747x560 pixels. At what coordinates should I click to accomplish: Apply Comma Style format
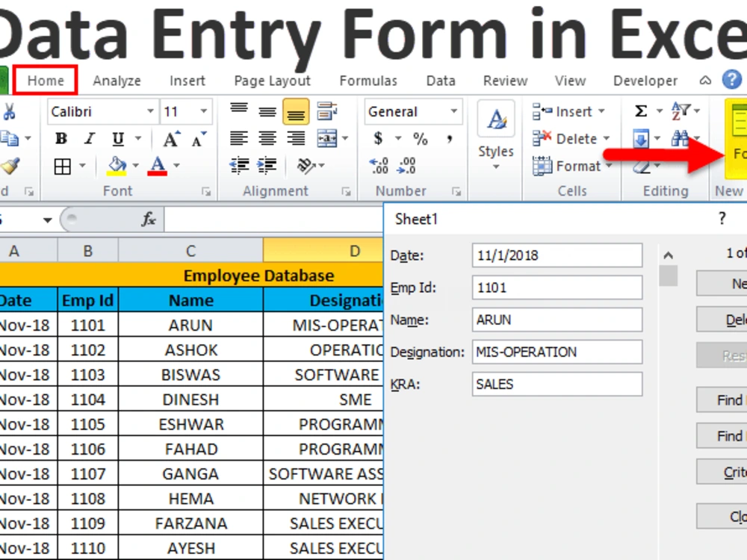[x=449, y=139]
